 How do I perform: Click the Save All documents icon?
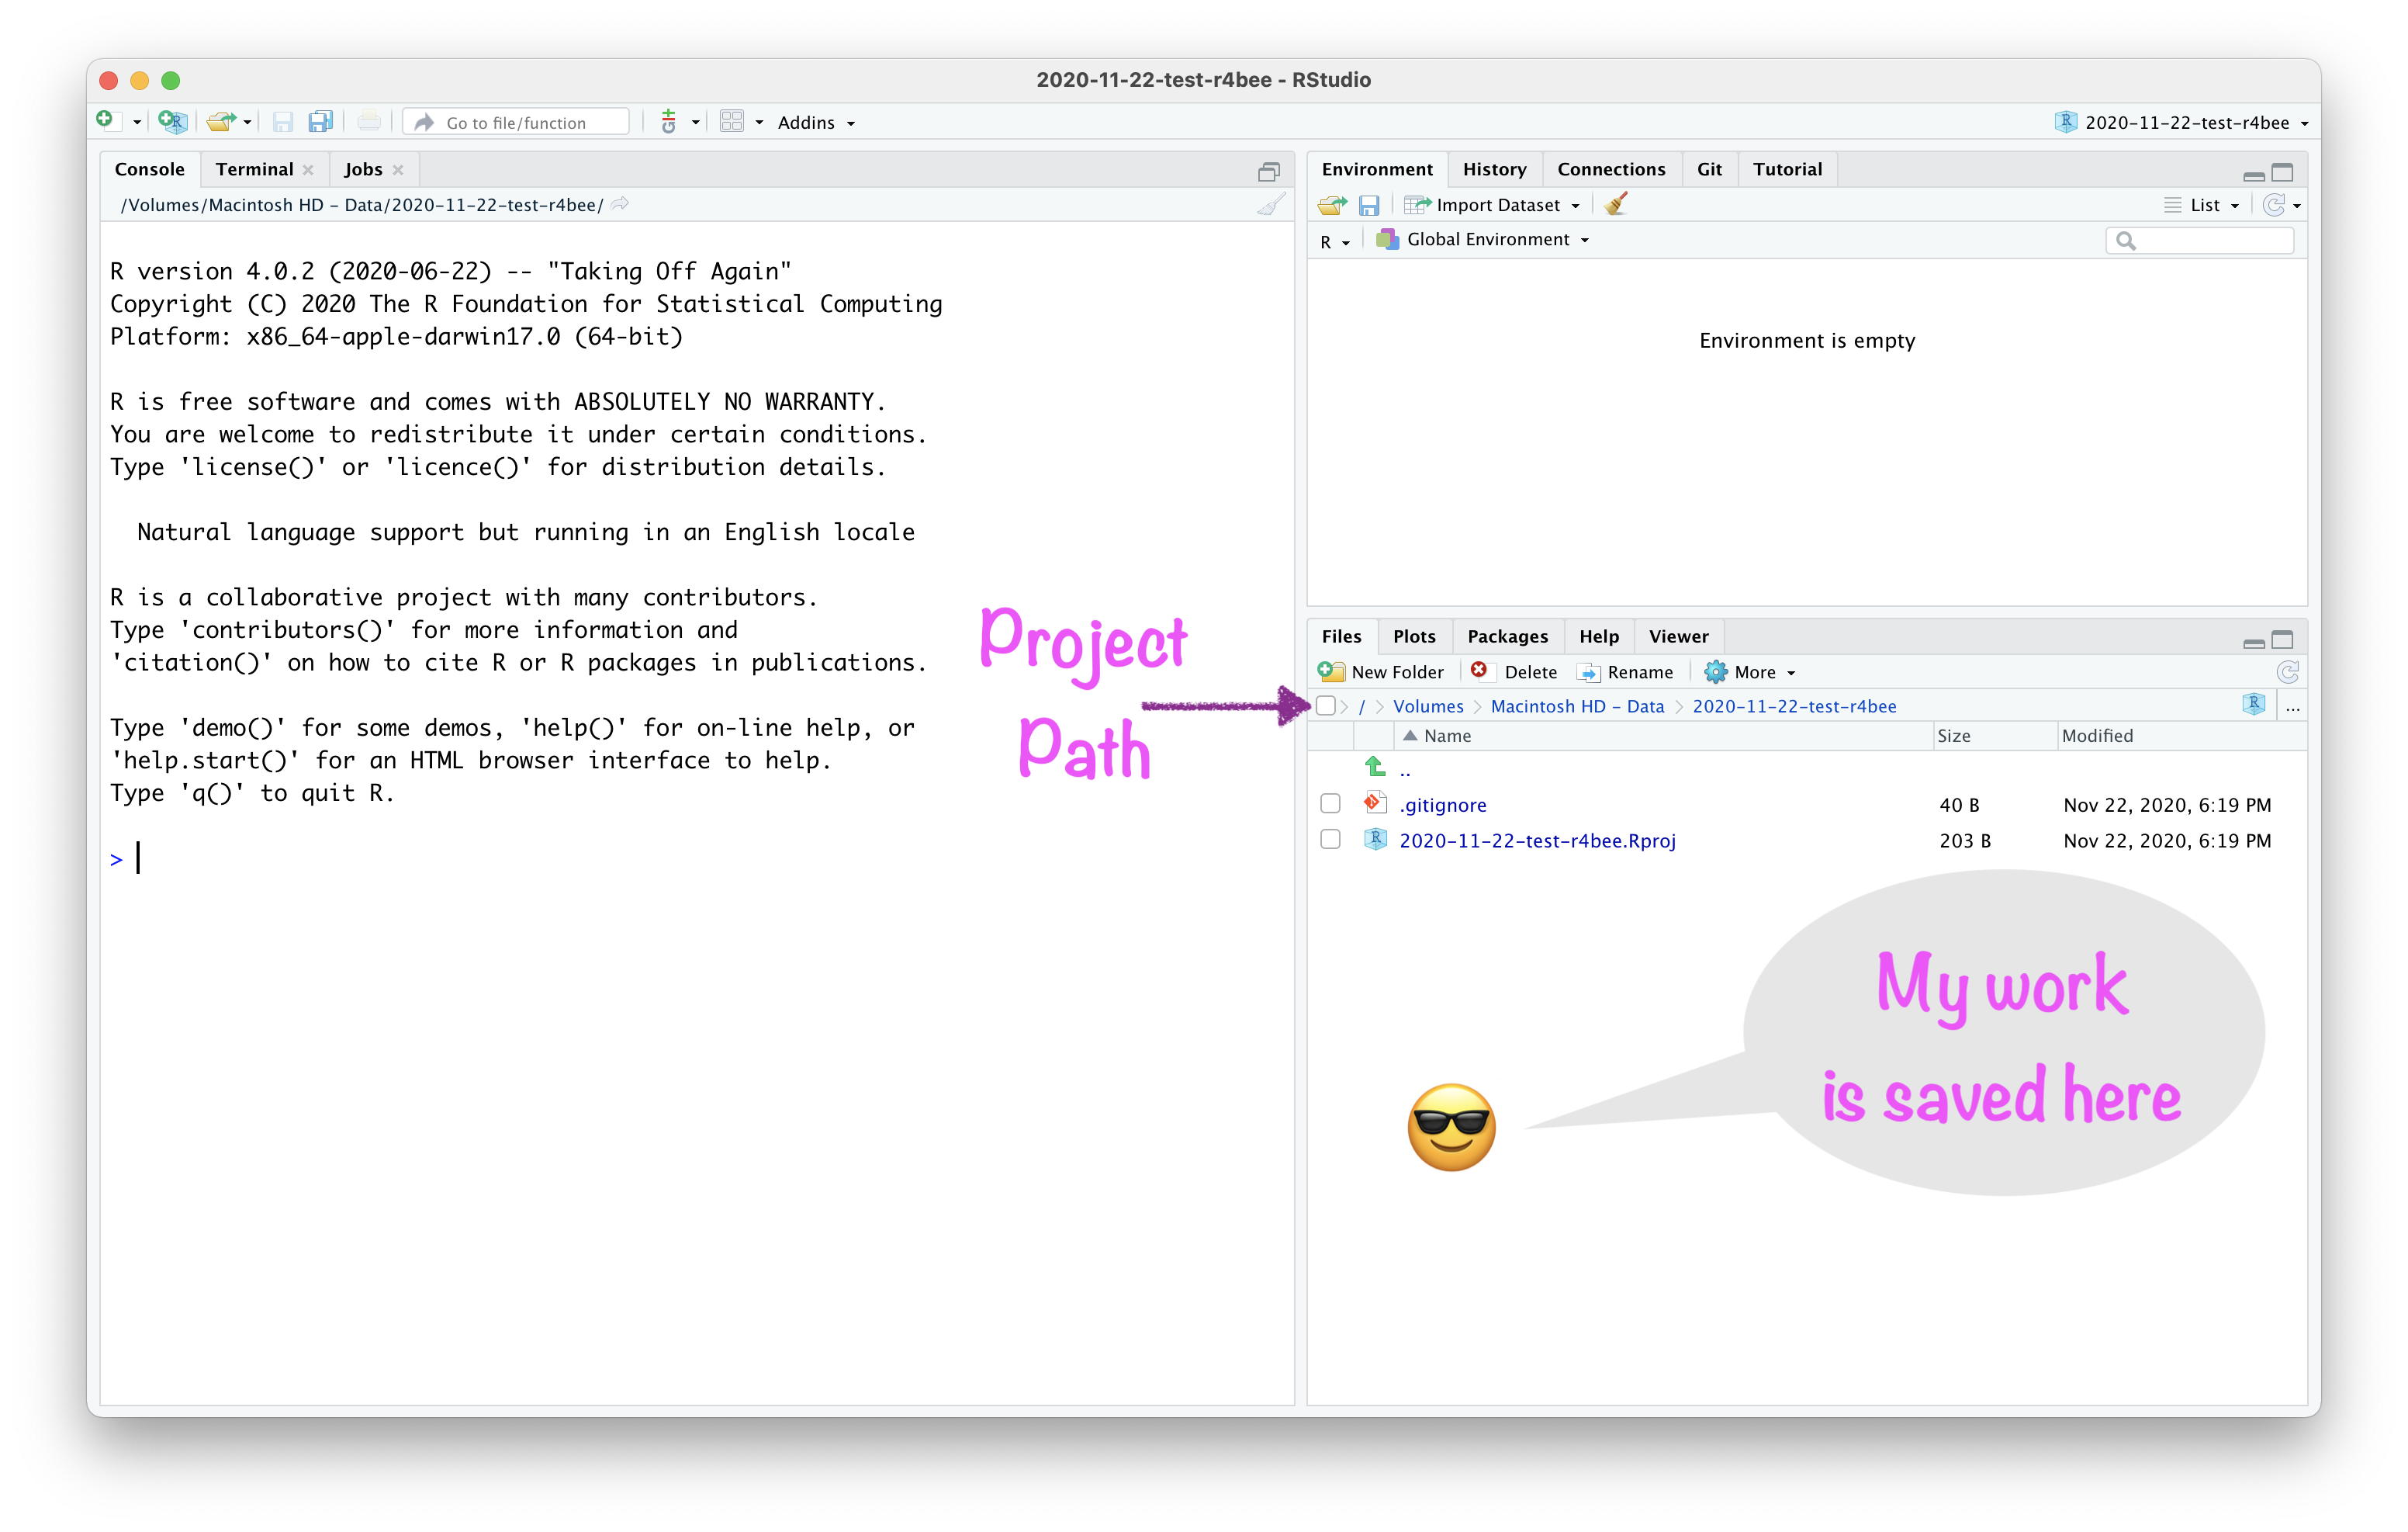coord(321,122)
